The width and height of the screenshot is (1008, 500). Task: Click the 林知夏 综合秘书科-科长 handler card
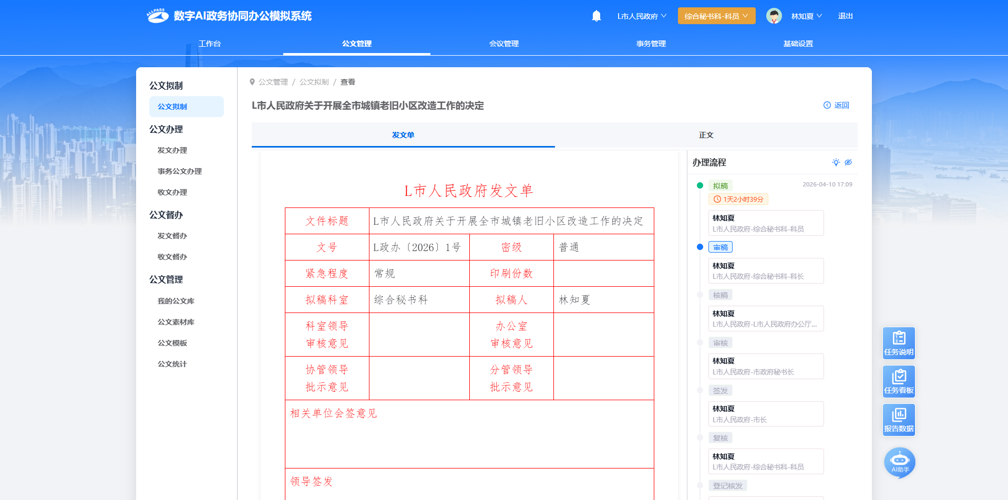click(766, 271)
